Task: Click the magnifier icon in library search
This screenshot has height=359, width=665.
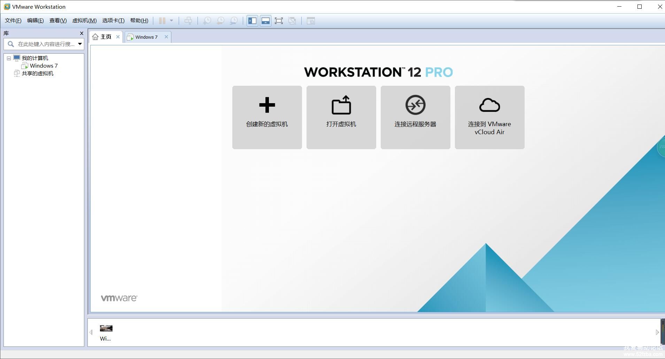Action: pos(11,44)
